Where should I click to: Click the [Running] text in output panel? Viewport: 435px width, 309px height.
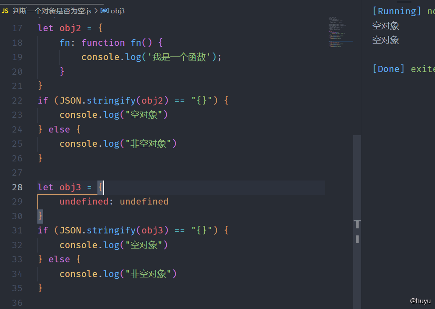(397, 11)
